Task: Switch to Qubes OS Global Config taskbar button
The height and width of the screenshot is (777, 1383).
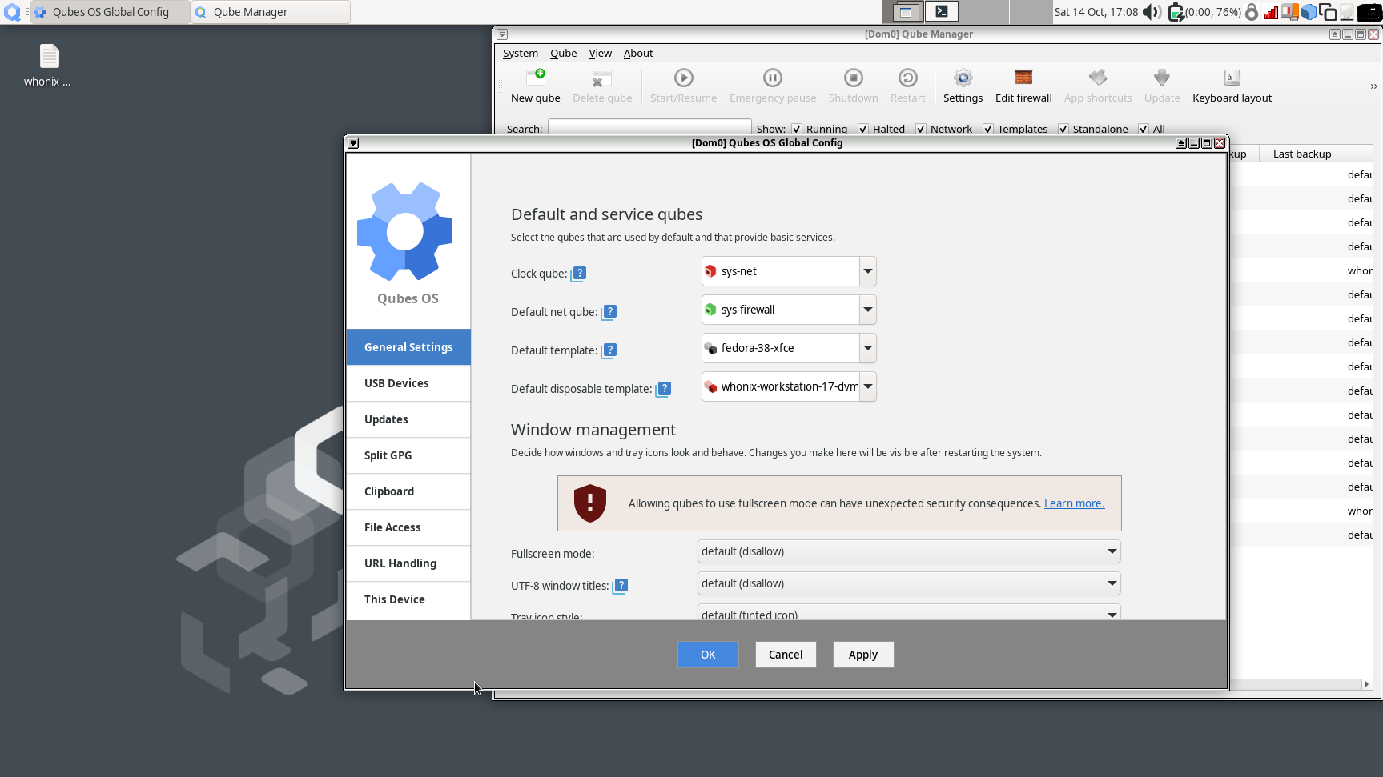Action: tap(111, 12)
